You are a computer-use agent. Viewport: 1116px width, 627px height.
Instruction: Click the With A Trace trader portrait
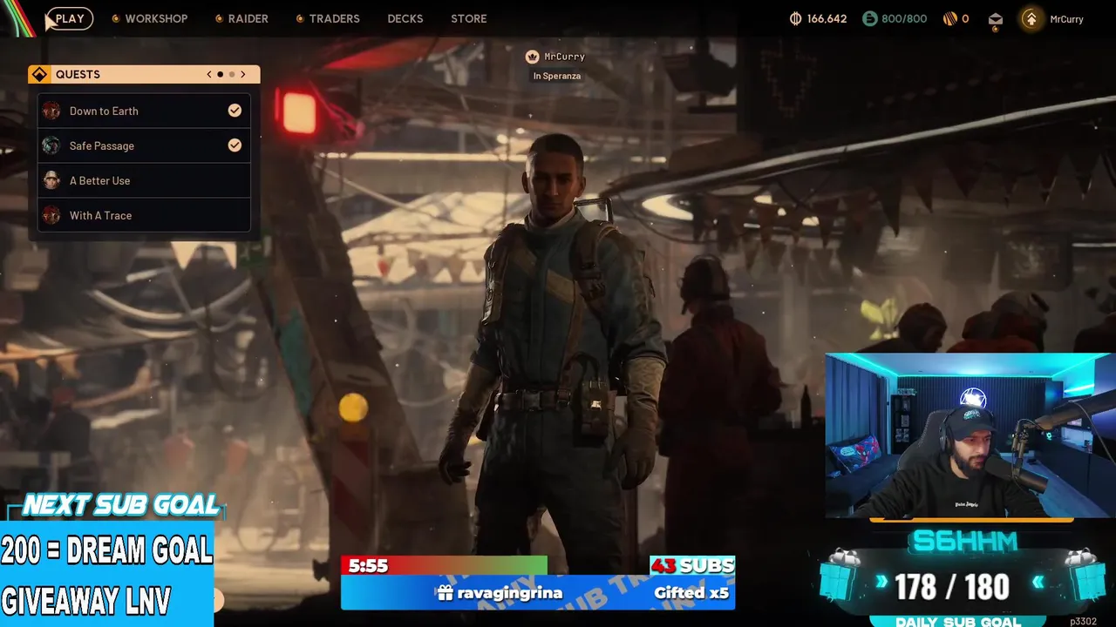pos(51,215)
